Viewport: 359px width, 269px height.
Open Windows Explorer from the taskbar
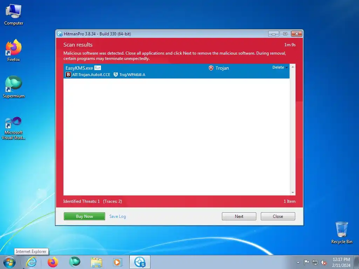(x=96, y=262)
